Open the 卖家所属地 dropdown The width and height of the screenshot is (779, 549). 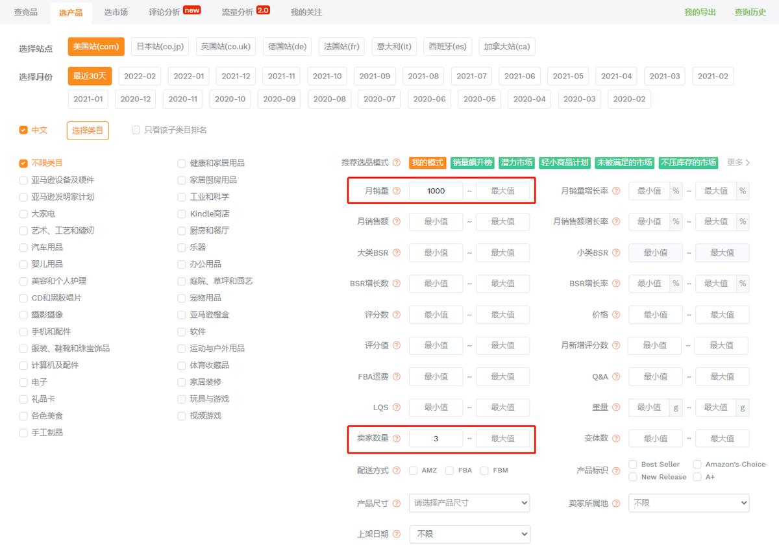pos(688,502)
